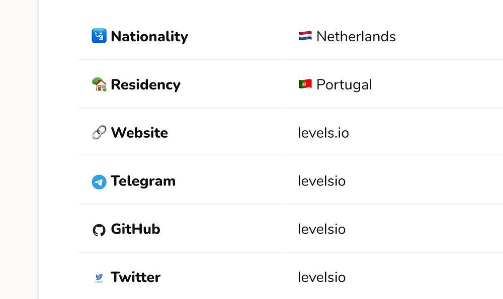503x299 pixels.
Task: Click the house icon beside Residency
Action: tap(99, 84)
